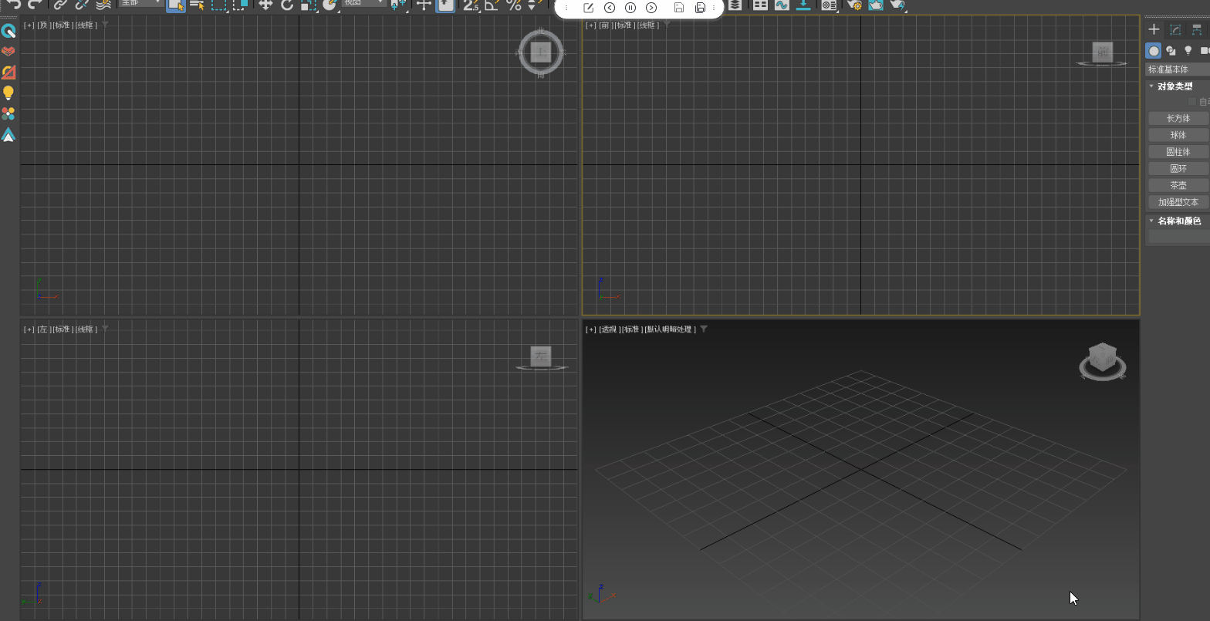Select the Geometry sphere category icon
This screenshot has height=621, width=1210.
(1154, 51)
